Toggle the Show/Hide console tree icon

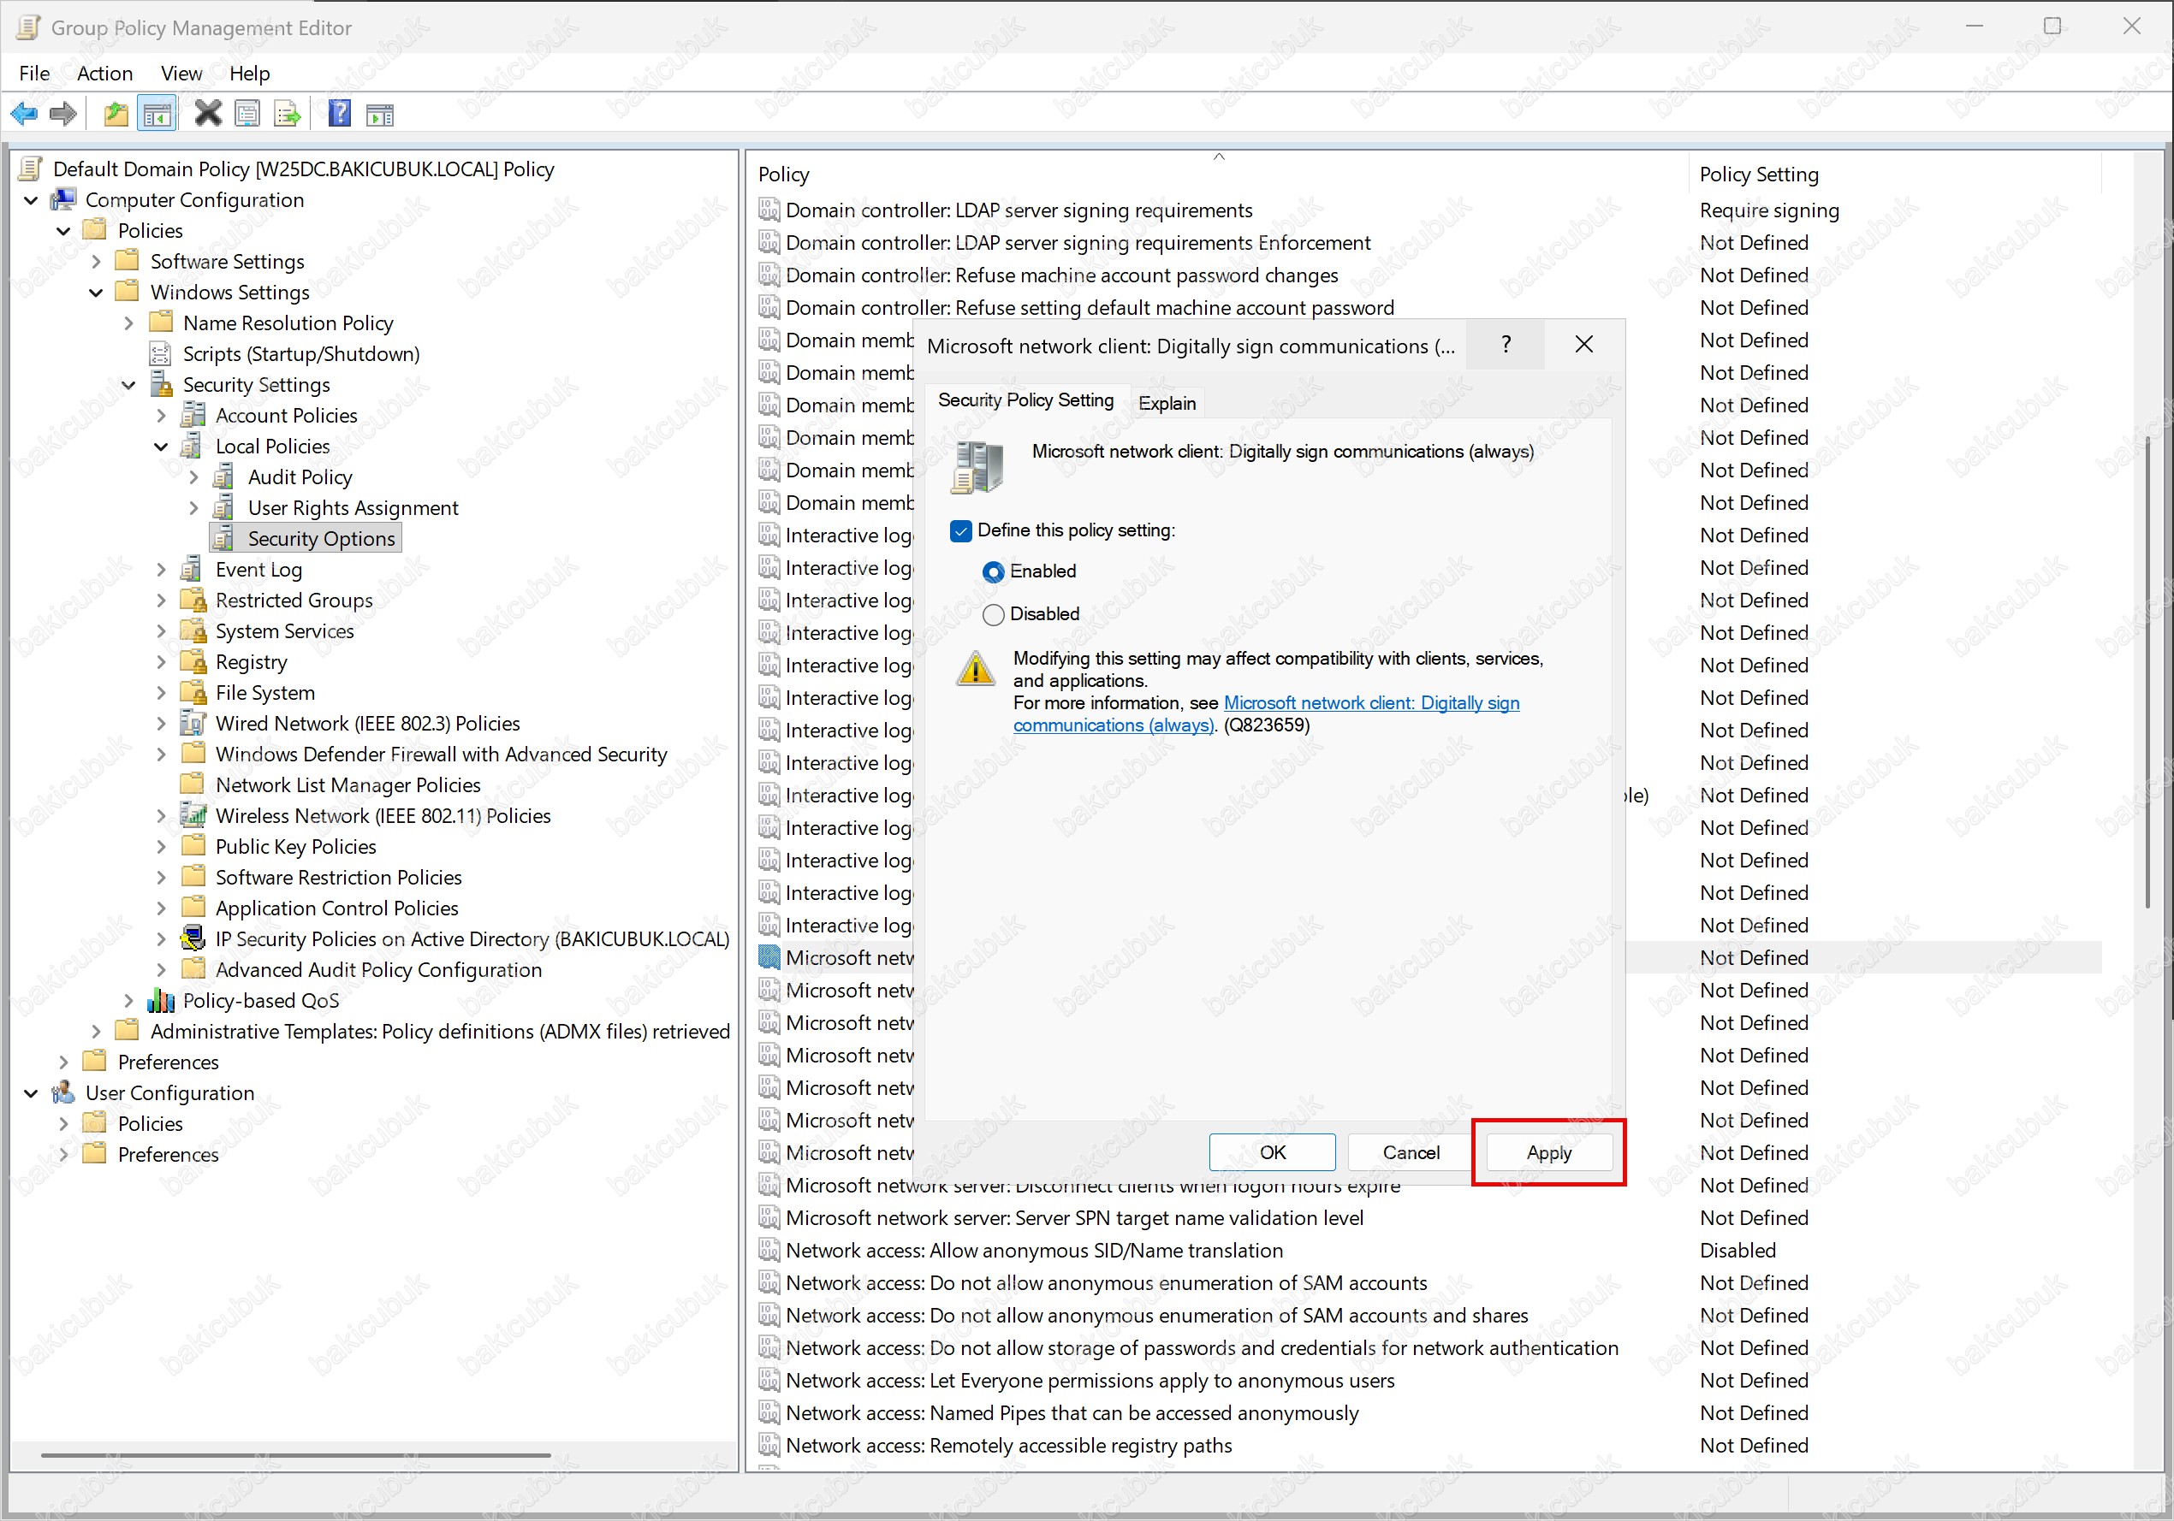tap(157, 115)
